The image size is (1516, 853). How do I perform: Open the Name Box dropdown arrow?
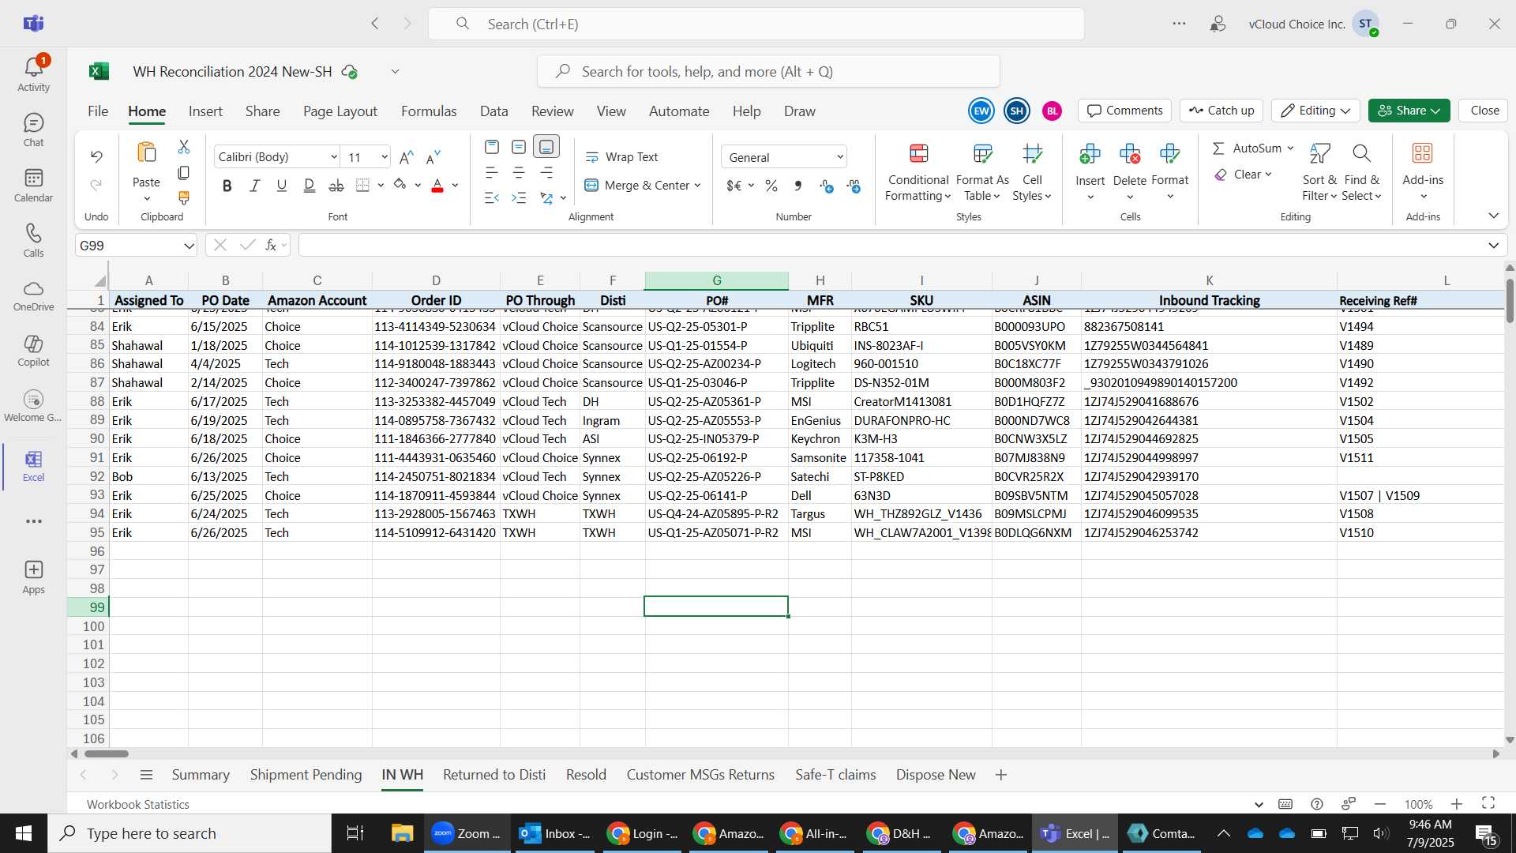189,246
